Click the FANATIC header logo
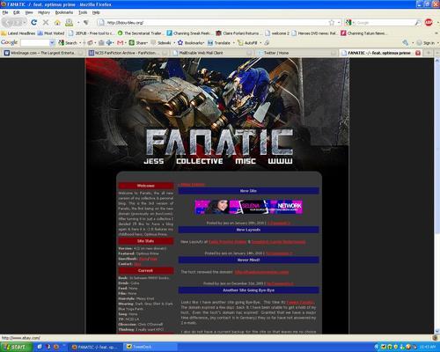This screenshot has height=352, width=440. (219, 143)
